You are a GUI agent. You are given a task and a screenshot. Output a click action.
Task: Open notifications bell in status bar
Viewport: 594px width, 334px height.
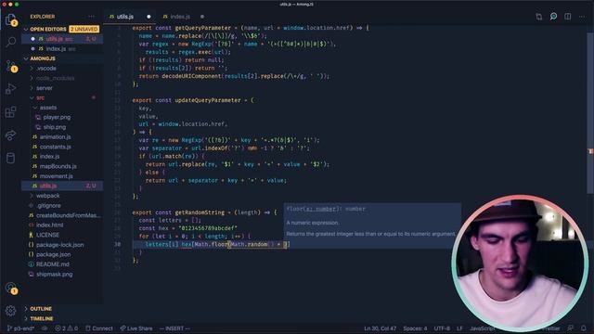(584, 328)
